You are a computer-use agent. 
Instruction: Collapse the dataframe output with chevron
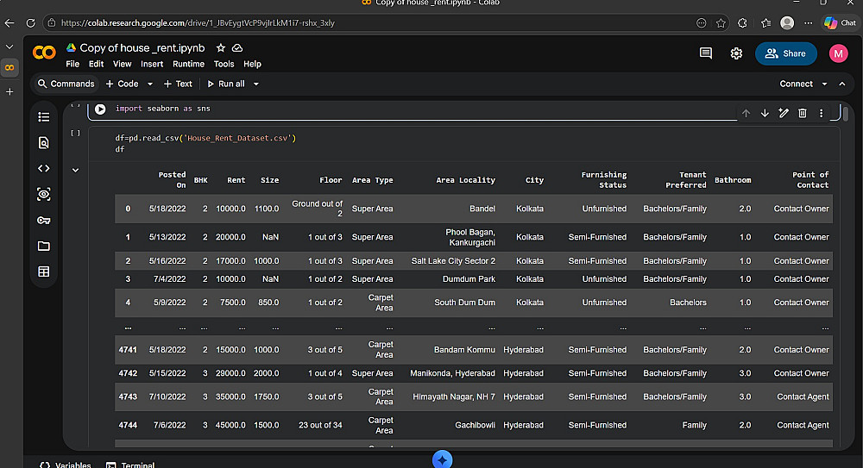coord(75,171)
